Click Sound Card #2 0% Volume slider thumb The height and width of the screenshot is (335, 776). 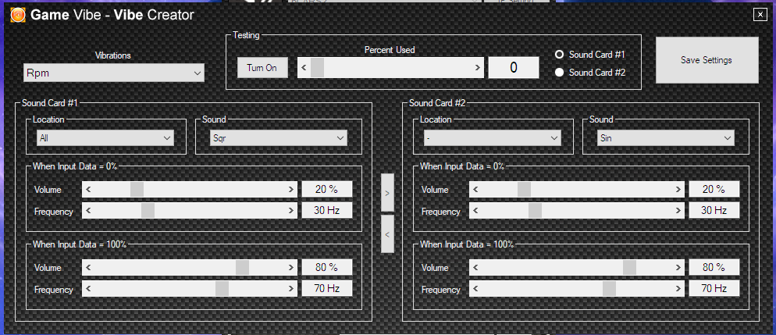[x=524, y=189]
